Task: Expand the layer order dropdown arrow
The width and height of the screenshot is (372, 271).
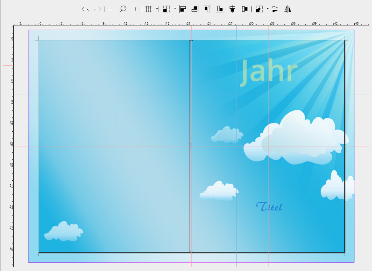Action: coord(268,9)
